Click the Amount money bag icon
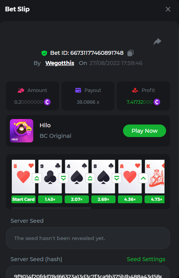The height and width of the screenshot is (278, 179). click(21, 90)
